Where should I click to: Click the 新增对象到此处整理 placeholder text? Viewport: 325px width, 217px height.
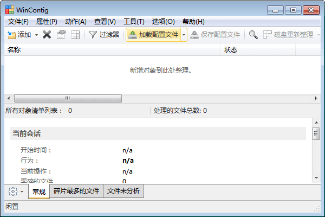pyautogui.click(x=161, y=71)
